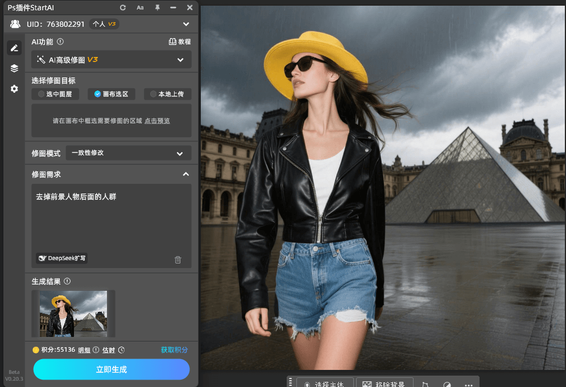Open the AI高级修图 V3 function dropdown
Image resolution: width=566 pixels, height=387 pixels.
click(x=111, y=60)
